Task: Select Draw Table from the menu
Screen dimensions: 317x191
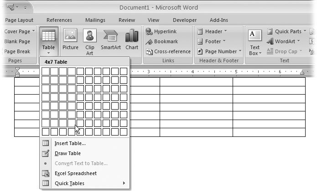Action: (68, 153)
